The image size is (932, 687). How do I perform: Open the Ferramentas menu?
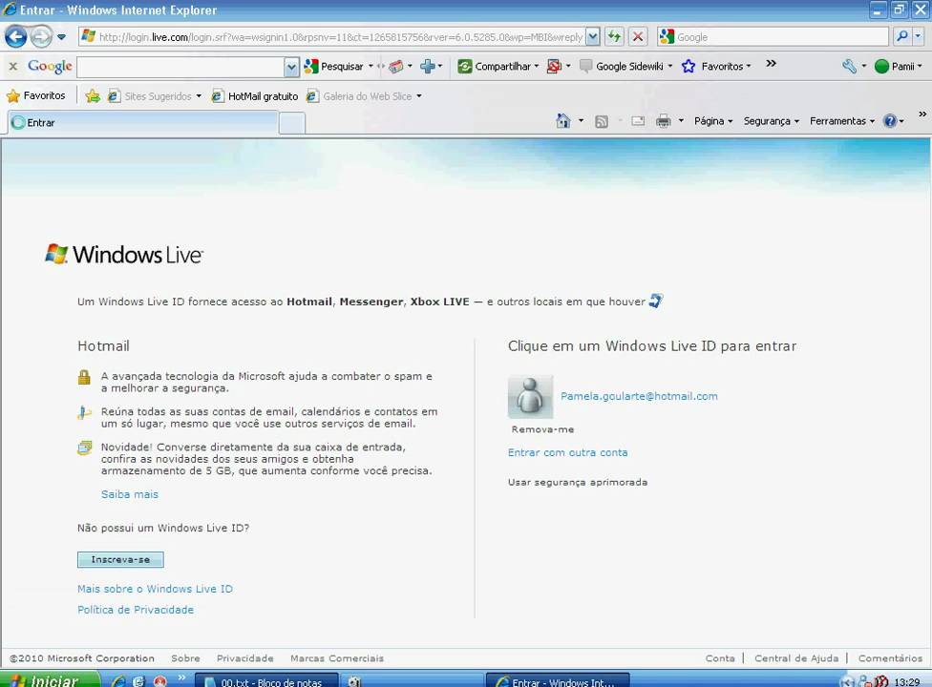click(841, 121)
